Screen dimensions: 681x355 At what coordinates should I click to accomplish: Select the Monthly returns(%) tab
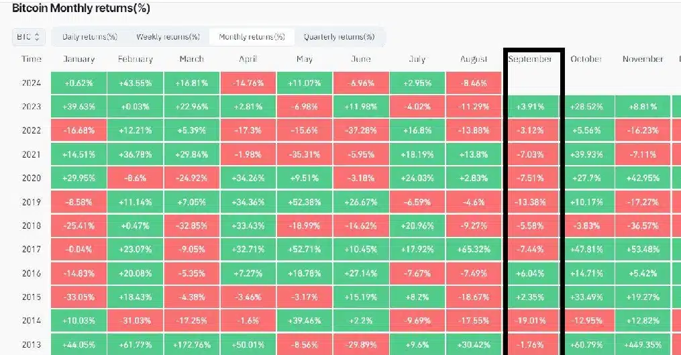pyautogui.click(x=252, y=37)
